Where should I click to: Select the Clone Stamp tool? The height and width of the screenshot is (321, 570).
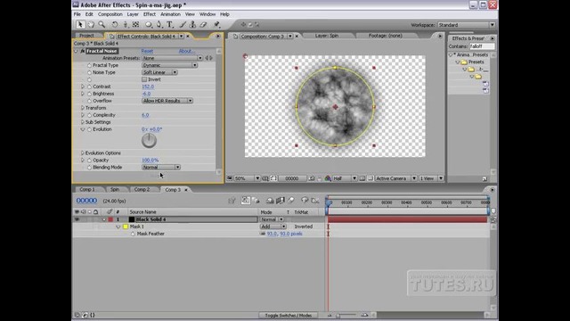pyautogui.click(x=192, y=25)
